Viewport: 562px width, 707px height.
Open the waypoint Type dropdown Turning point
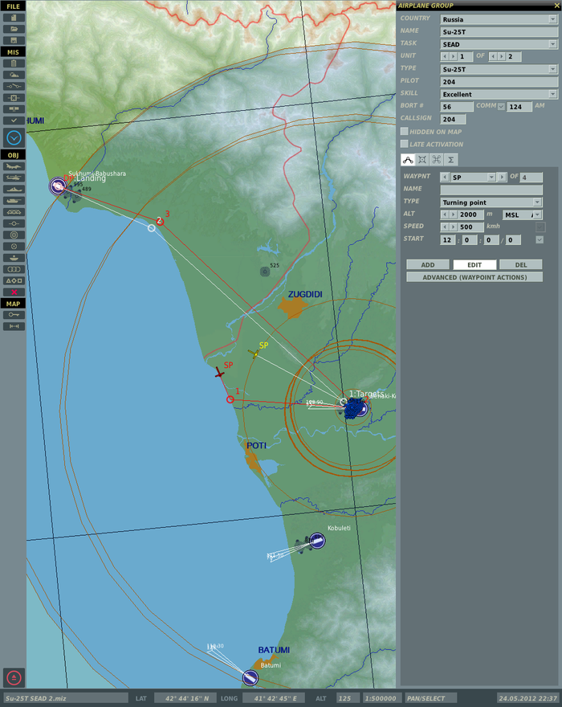click(x=491, y=202)
